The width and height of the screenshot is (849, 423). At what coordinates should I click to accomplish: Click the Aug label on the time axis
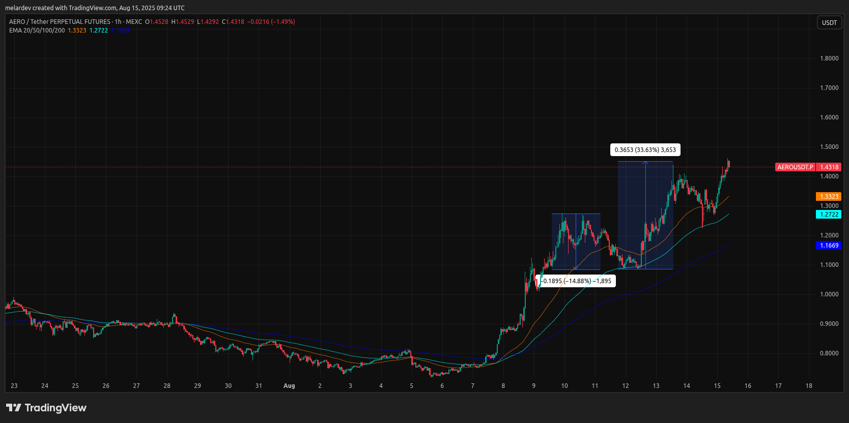[289, 386]
